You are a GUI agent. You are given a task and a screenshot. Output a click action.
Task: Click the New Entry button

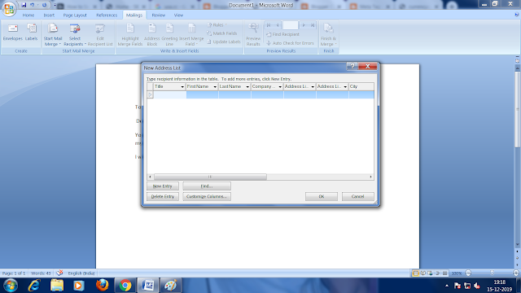point(163,186)
